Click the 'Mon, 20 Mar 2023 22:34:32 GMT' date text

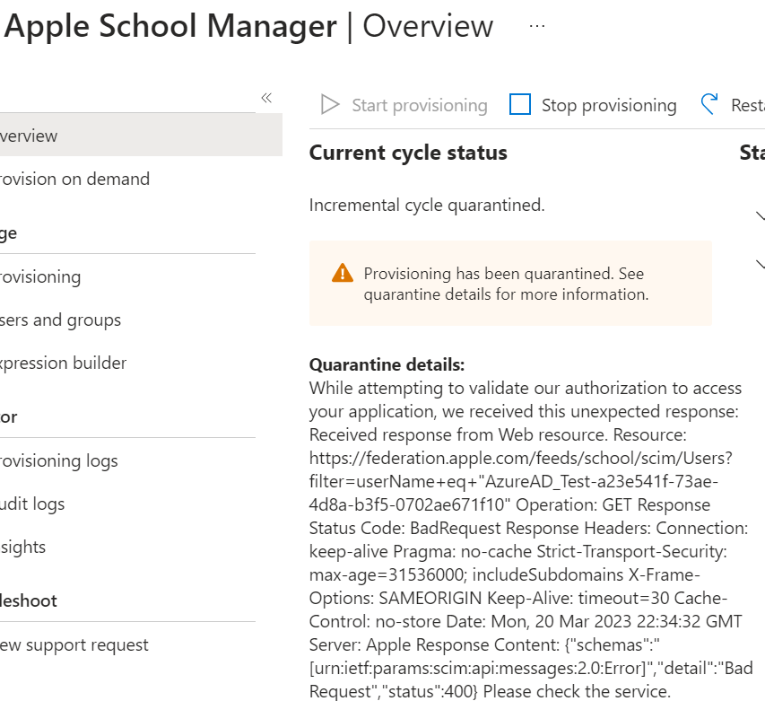point(617,621)
